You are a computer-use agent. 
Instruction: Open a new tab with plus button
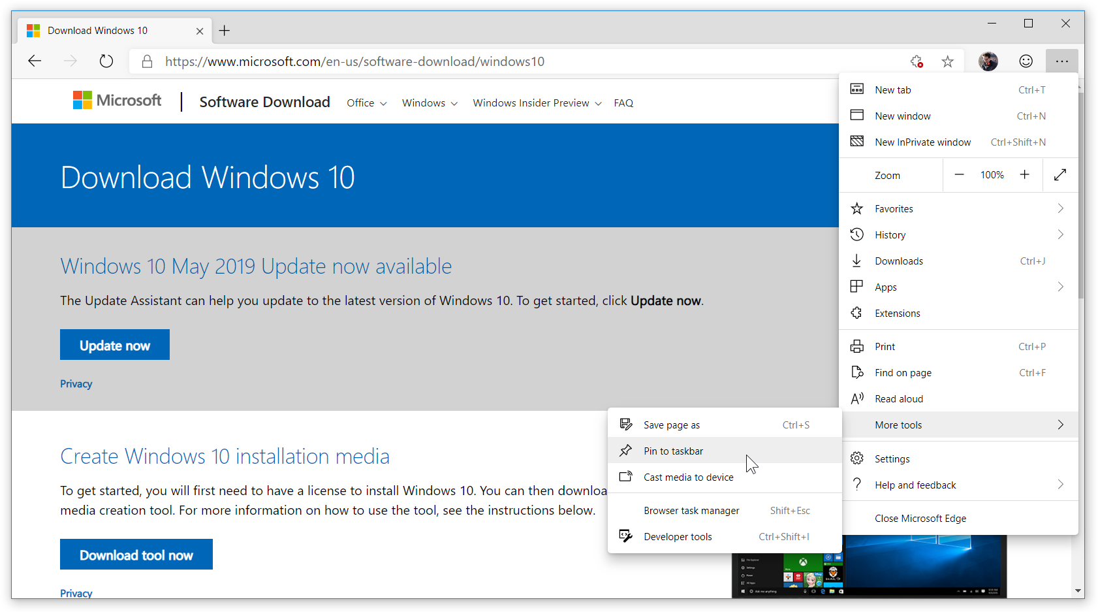pyautogui.click(x=224, y=31)
